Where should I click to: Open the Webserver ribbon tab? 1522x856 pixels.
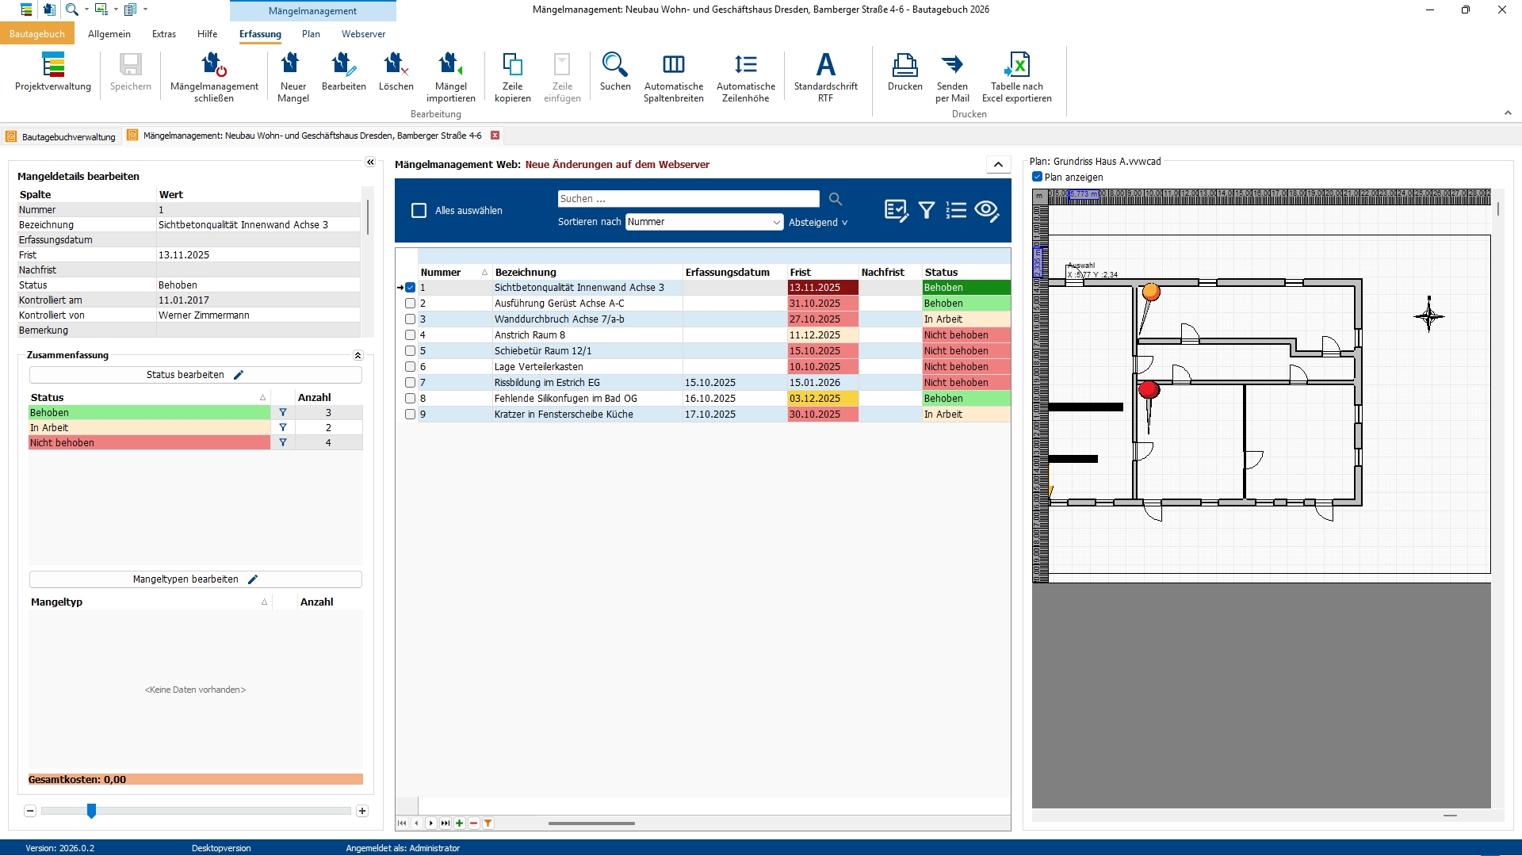[363, 34]
